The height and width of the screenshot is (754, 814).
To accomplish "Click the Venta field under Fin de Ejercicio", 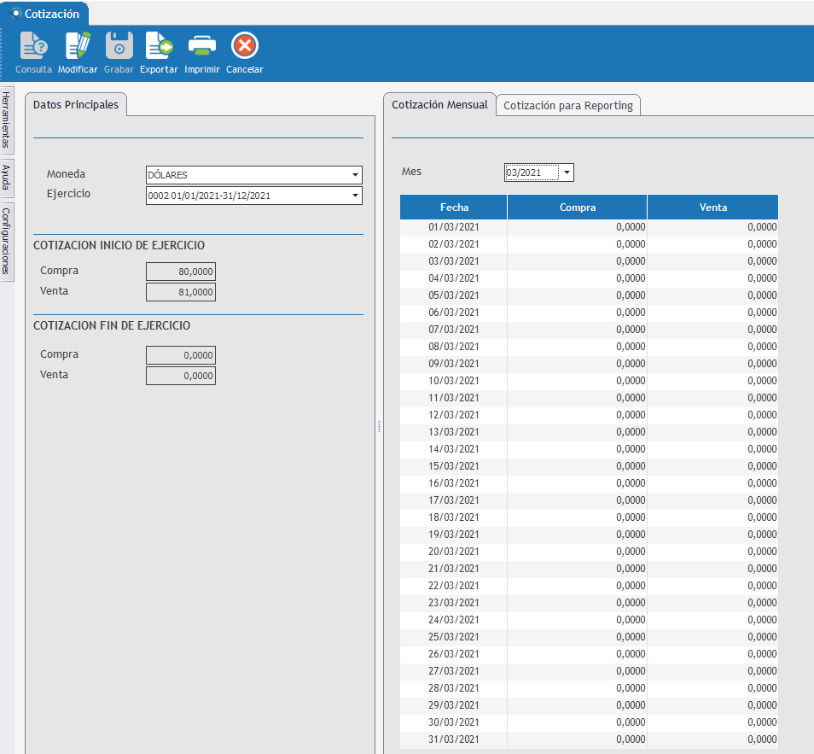I will 181,377.
